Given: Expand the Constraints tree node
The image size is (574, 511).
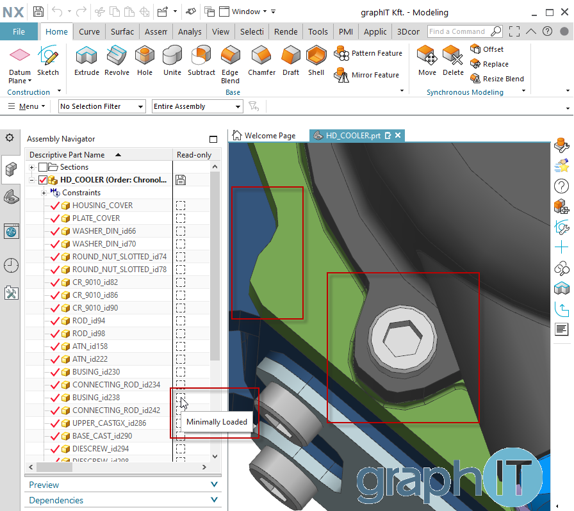Looking at the screenshot, I should click(44, 193).
